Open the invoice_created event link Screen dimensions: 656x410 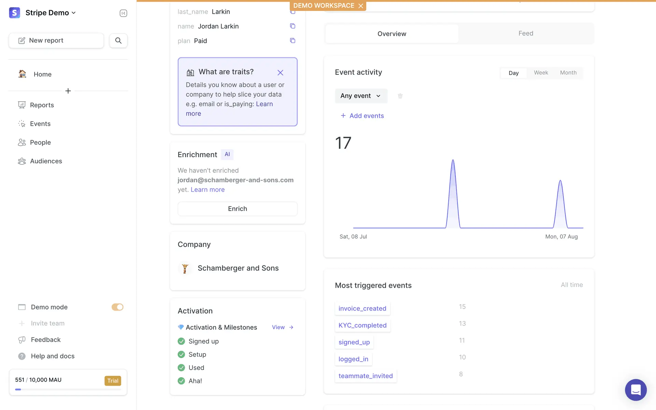(362, 309)
